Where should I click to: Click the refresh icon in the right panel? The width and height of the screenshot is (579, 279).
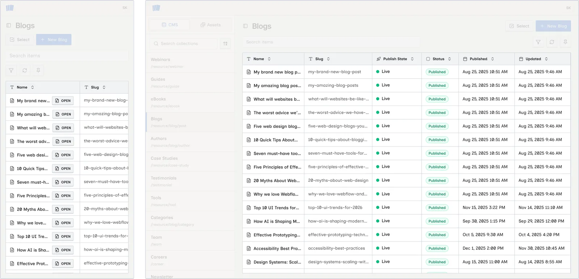tap(552, 42)
